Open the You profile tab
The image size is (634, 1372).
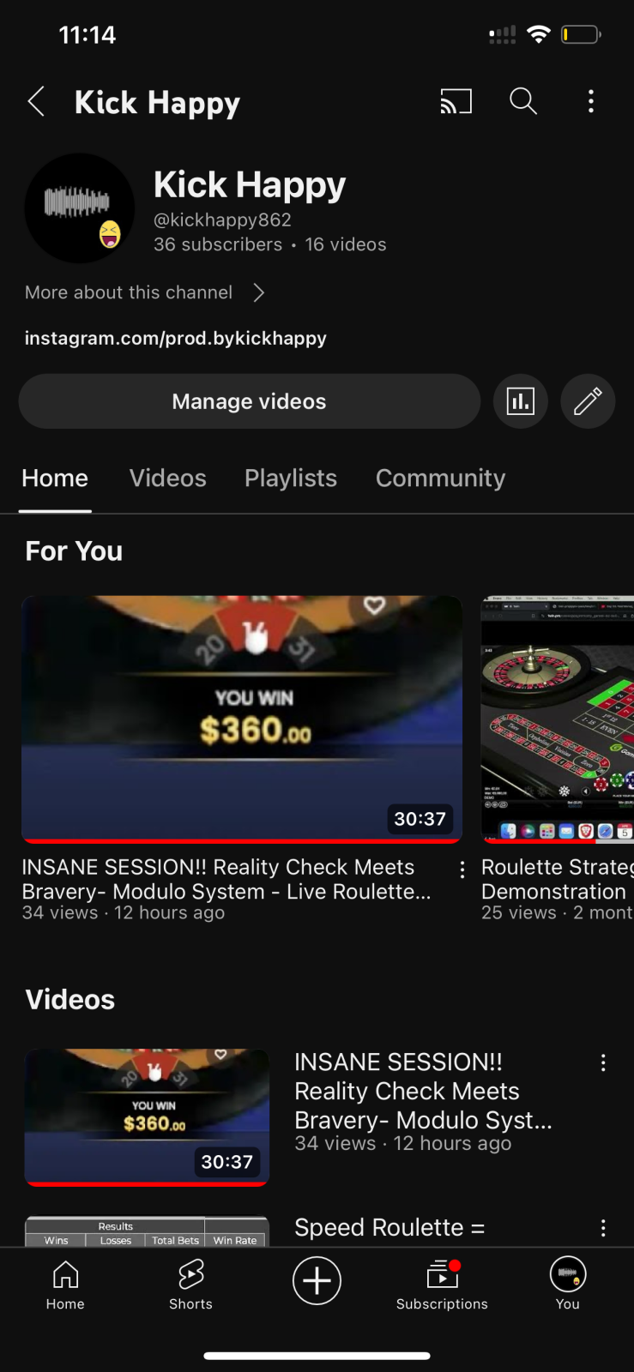(x=568, y=1285)
